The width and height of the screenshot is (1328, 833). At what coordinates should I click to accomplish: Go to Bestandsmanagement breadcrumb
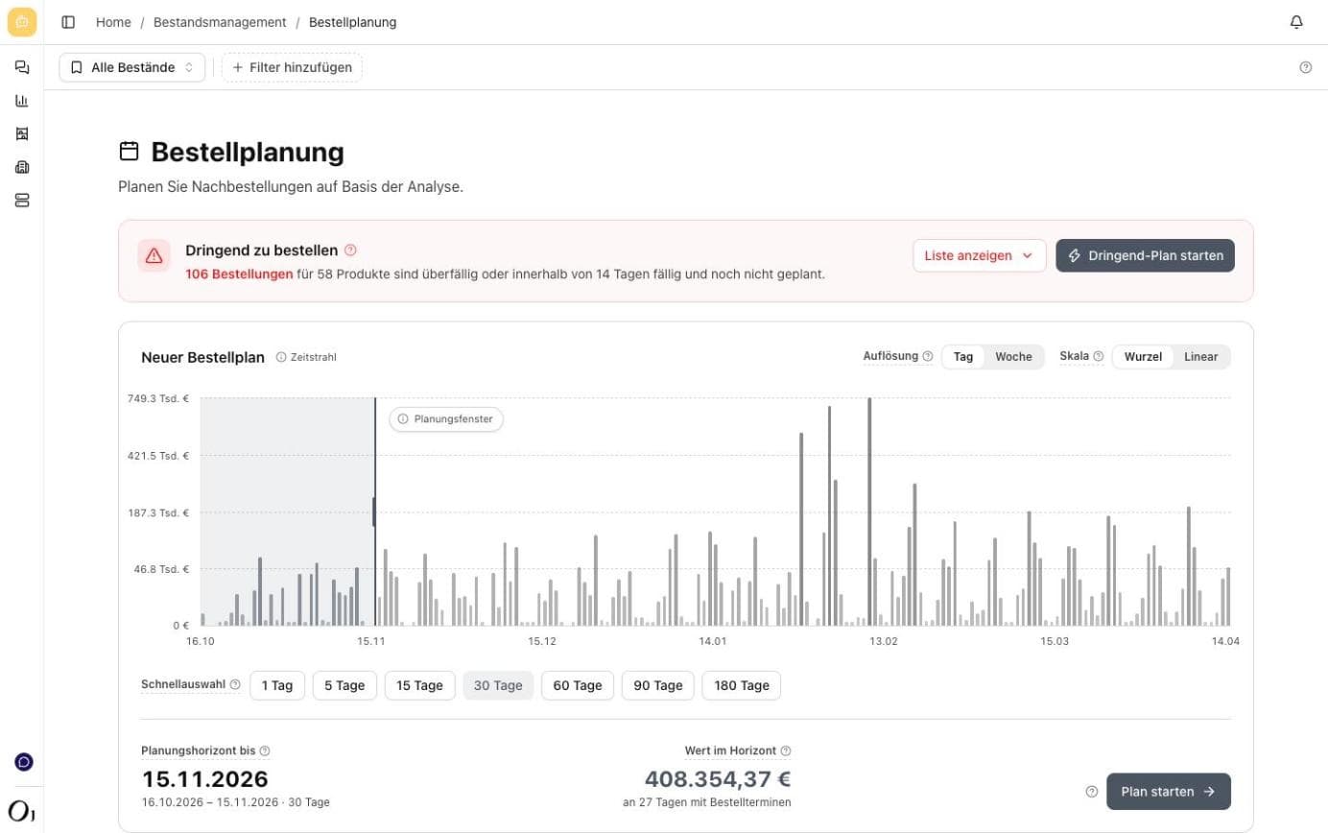click(220, 22)
